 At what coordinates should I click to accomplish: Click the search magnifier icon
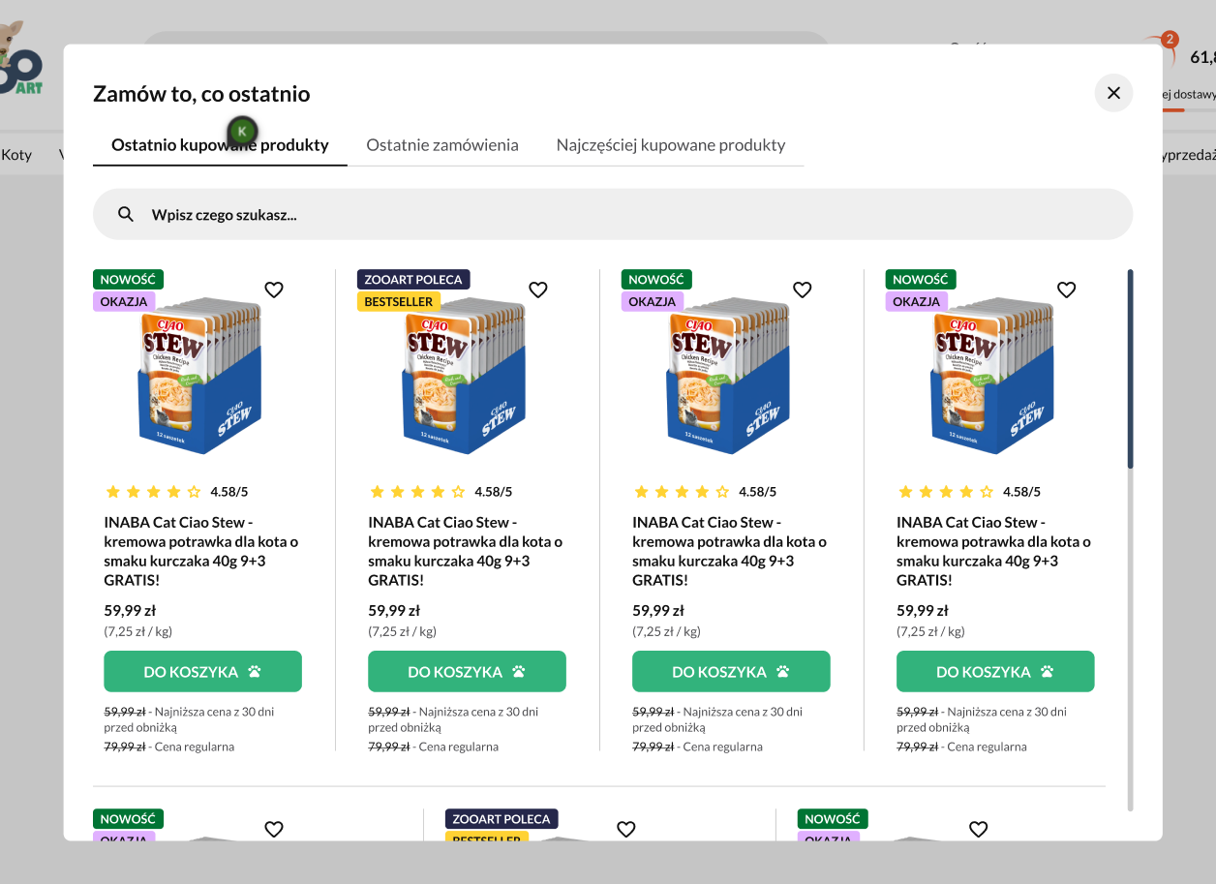pyautogui.click(x=126, y=214)
